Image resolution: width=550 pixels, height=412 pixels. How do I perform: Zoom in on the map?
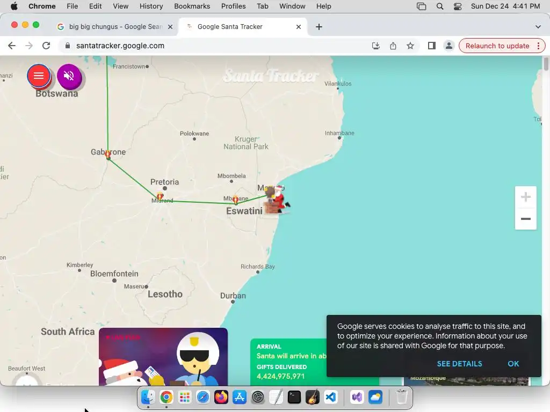point(525,197)
